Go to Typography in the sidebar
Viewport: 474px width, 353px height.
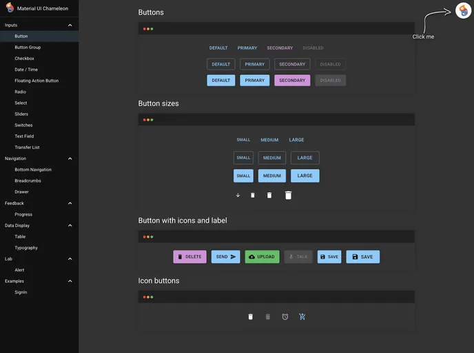point(39,248)
